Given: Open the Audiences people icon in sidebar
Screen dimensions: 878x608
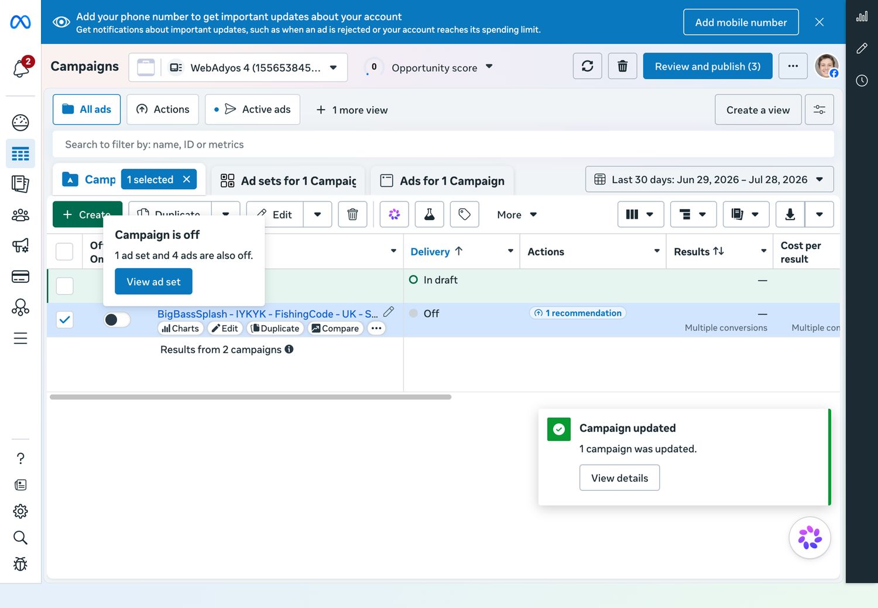Looking at the screenshot, I should click(20, 215).
